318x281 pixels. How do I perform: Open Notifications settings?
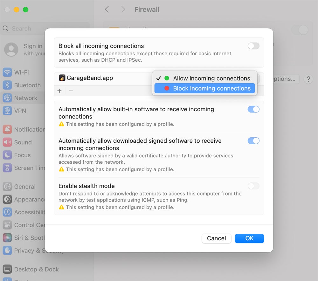(29, 129)
